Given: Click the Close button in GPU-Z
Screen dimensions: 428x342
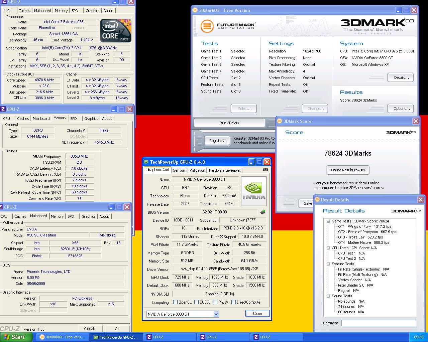Looking at the screenshot, I should [x=257, y=313].
